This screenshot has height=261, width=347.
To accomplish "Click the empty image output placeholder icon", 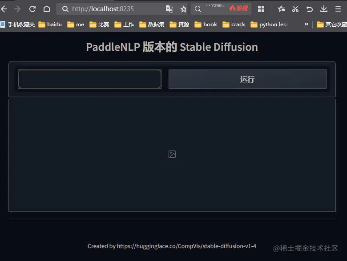I will pyautogui.click(x=172, y=154).
